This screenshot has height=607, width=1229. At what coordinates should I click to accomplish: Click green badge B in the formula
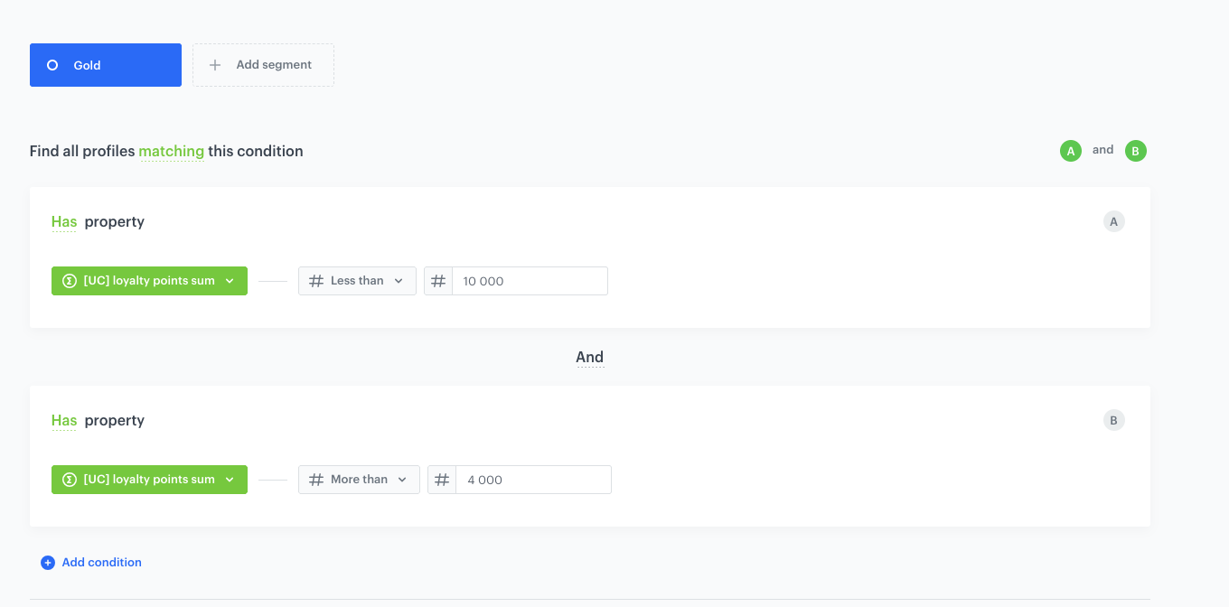pyautogui.click(x=1136, y=151)
